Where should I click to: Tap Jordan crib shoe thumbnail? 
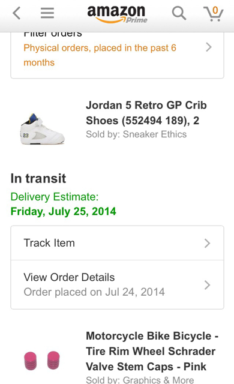(x=43, y=129)
